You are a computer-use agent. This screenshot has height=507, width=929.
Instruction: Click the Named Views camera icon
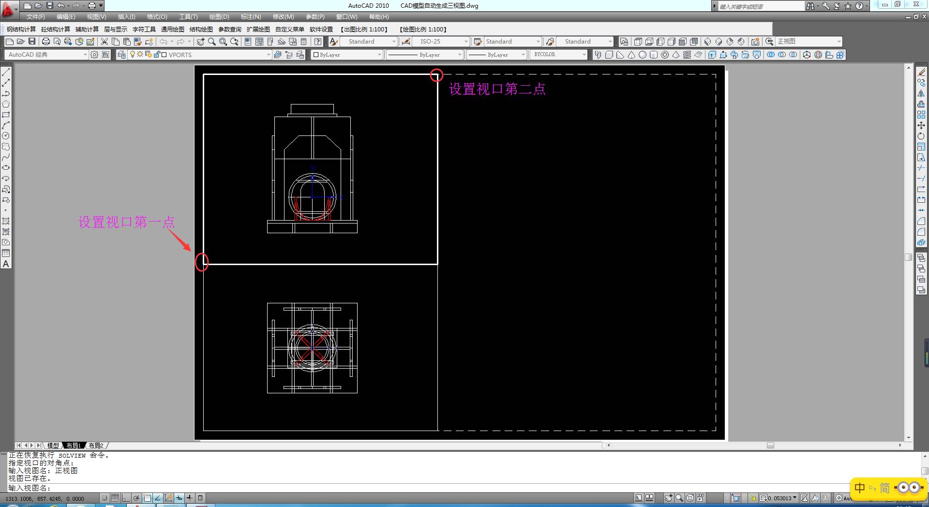pos(755,42)
